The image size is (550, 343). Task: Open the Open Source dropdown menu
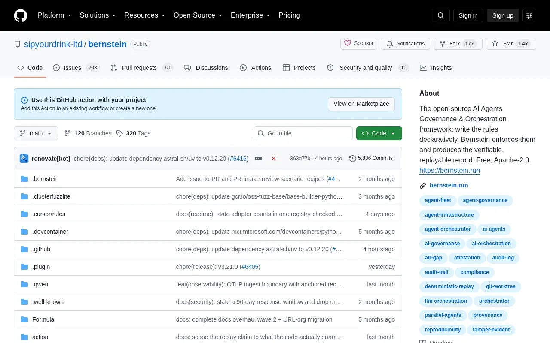click(x=198, y=15)
